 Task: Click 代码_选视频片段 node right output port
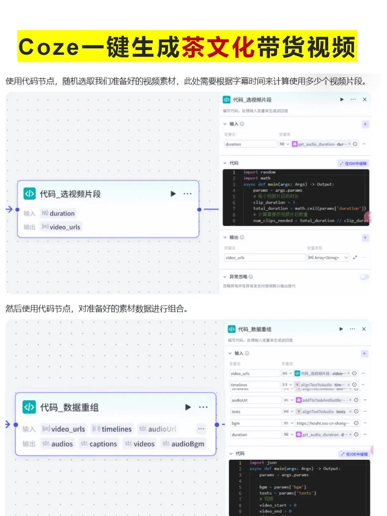click(x=199, y=209)
